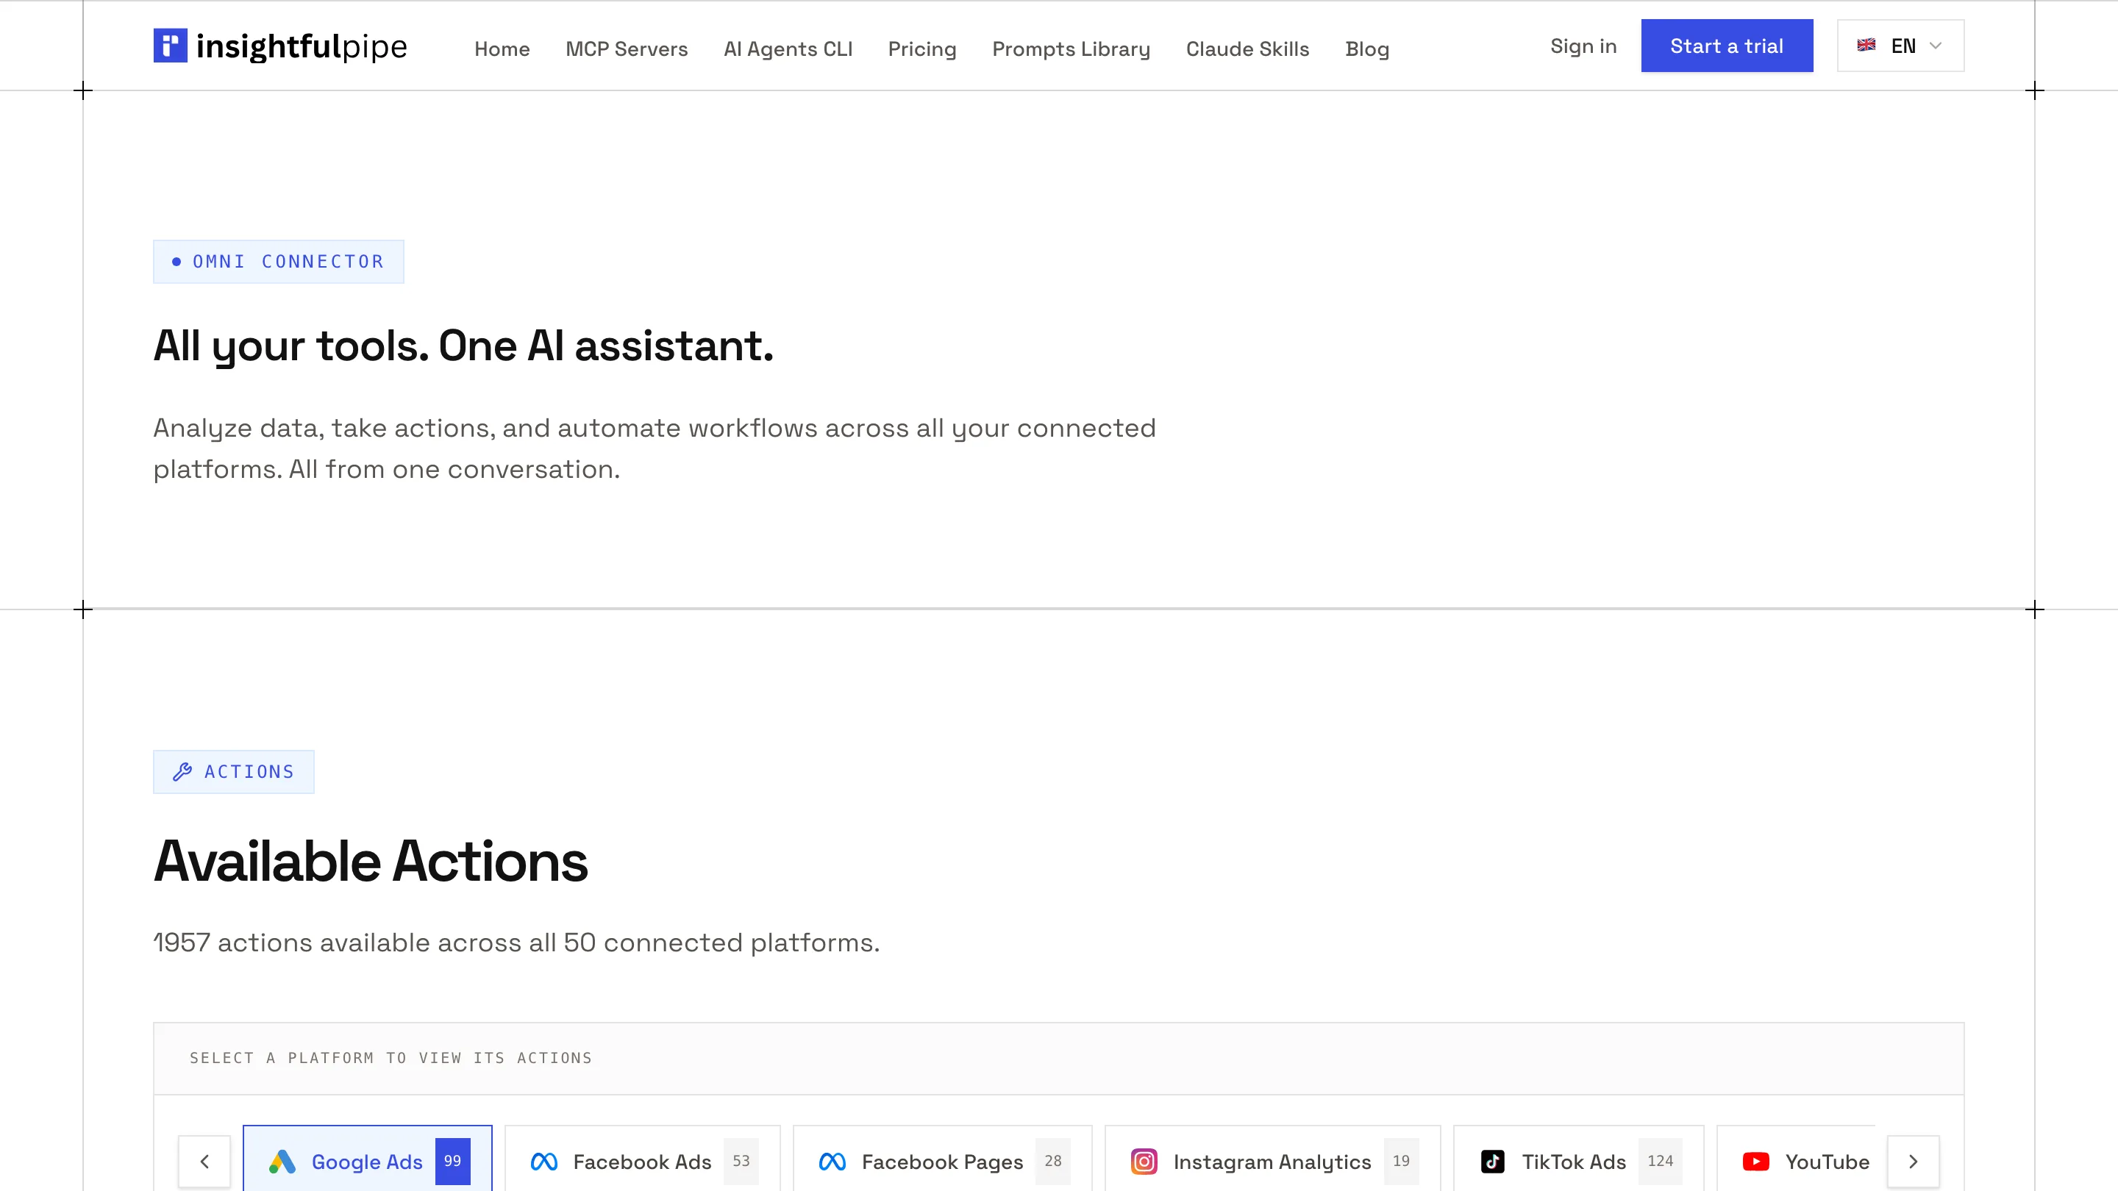Click the 53 count on Facebook Ads
The height and width of the screenshot is (1191, 2118).
coord(741,1161)
